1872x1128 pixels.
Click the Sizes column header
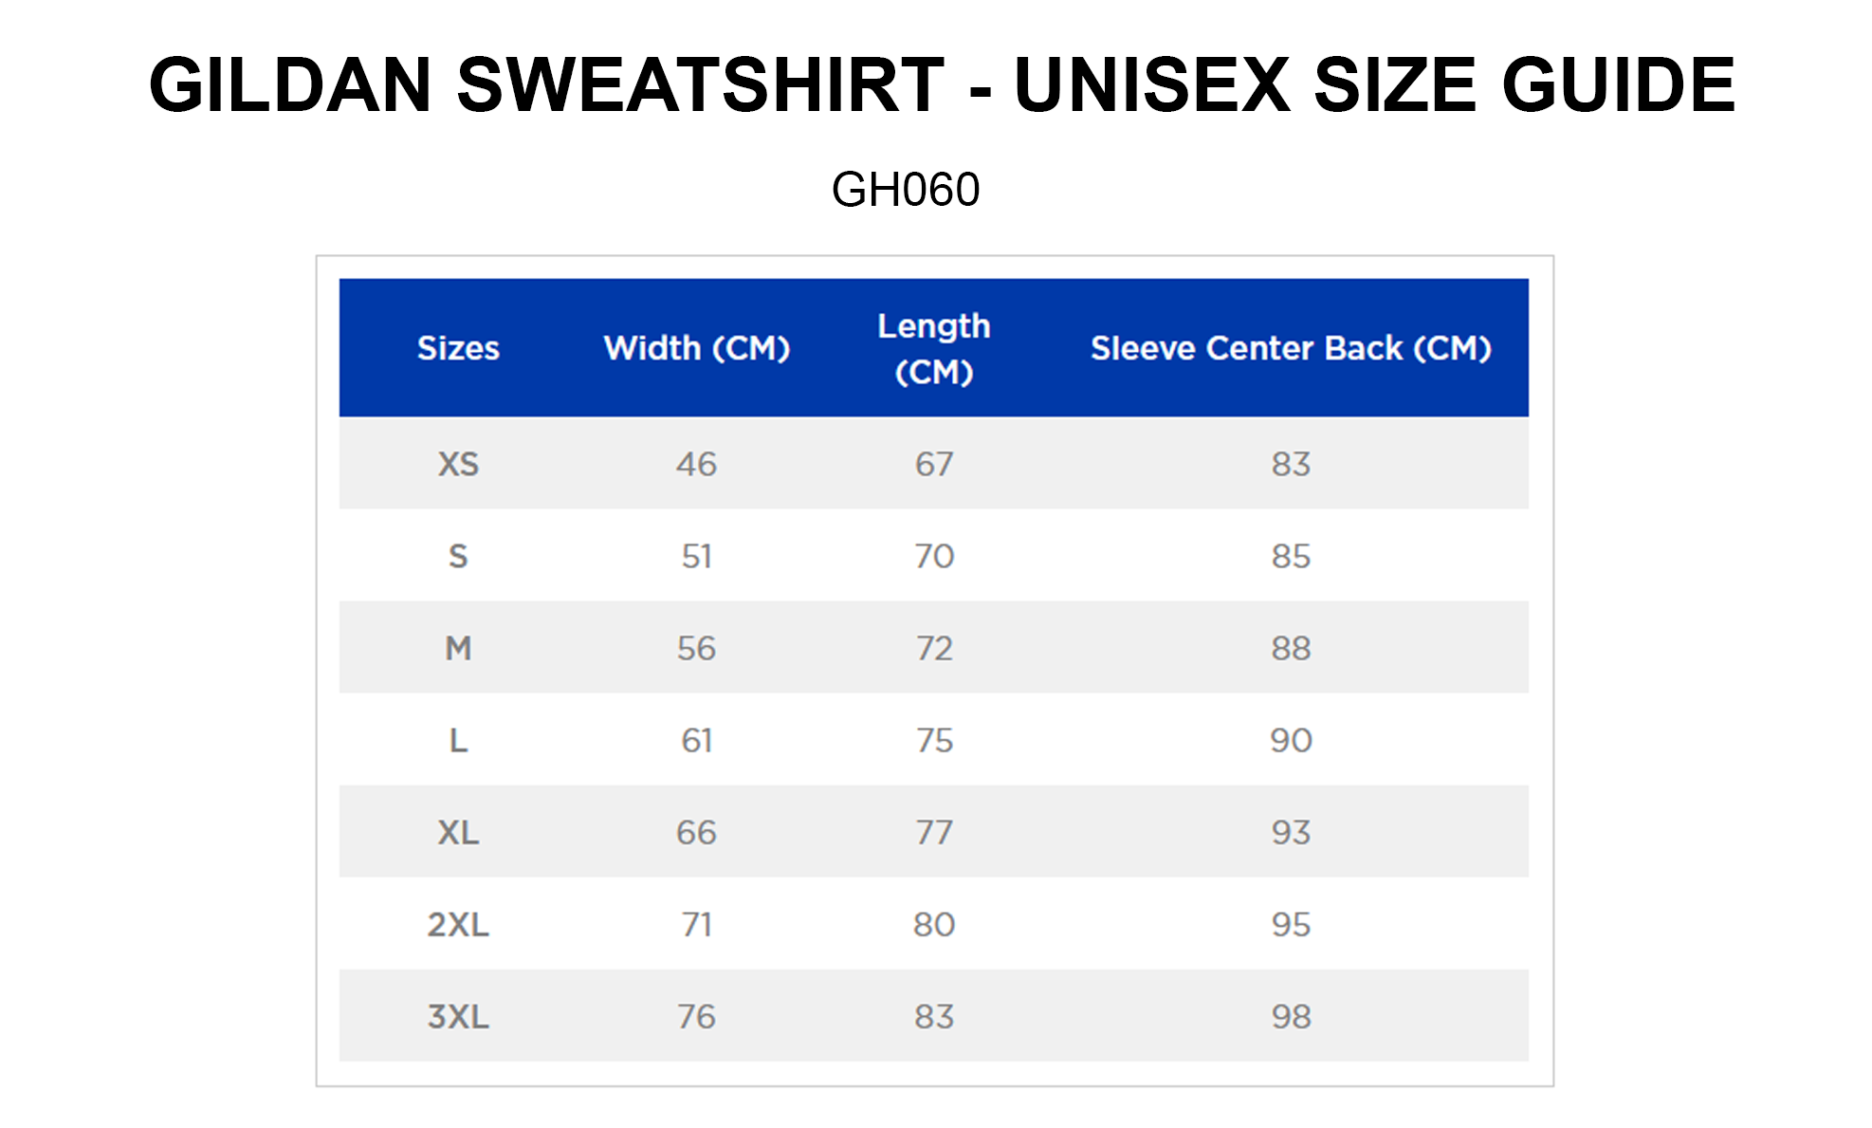(458, 348)
